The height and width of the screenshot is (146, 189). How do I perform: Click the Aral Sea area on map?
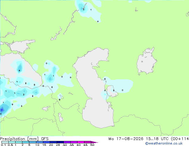(x=146, y=61)
